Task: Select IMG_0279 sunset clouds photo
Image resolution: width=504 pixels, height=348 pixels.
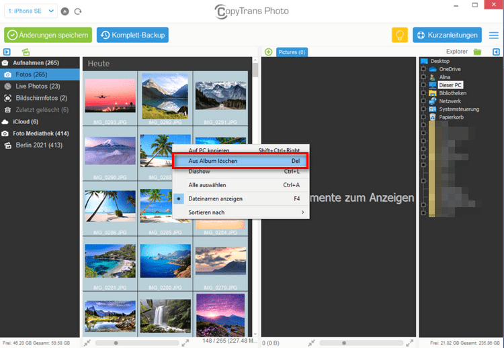Action: [220, 261]
